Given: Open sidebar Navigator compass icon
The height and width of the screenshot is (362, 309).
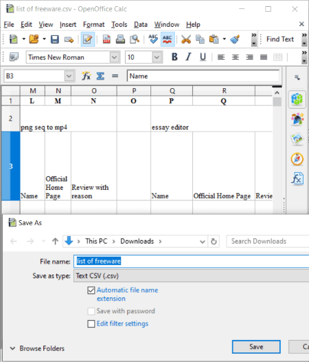Looking at the screenshot, I should (x=297, y=159).
